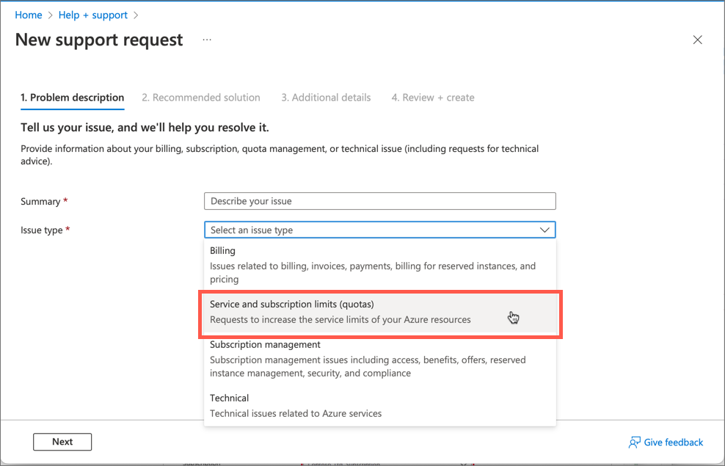Open the Give feedback link

[673, 442]
